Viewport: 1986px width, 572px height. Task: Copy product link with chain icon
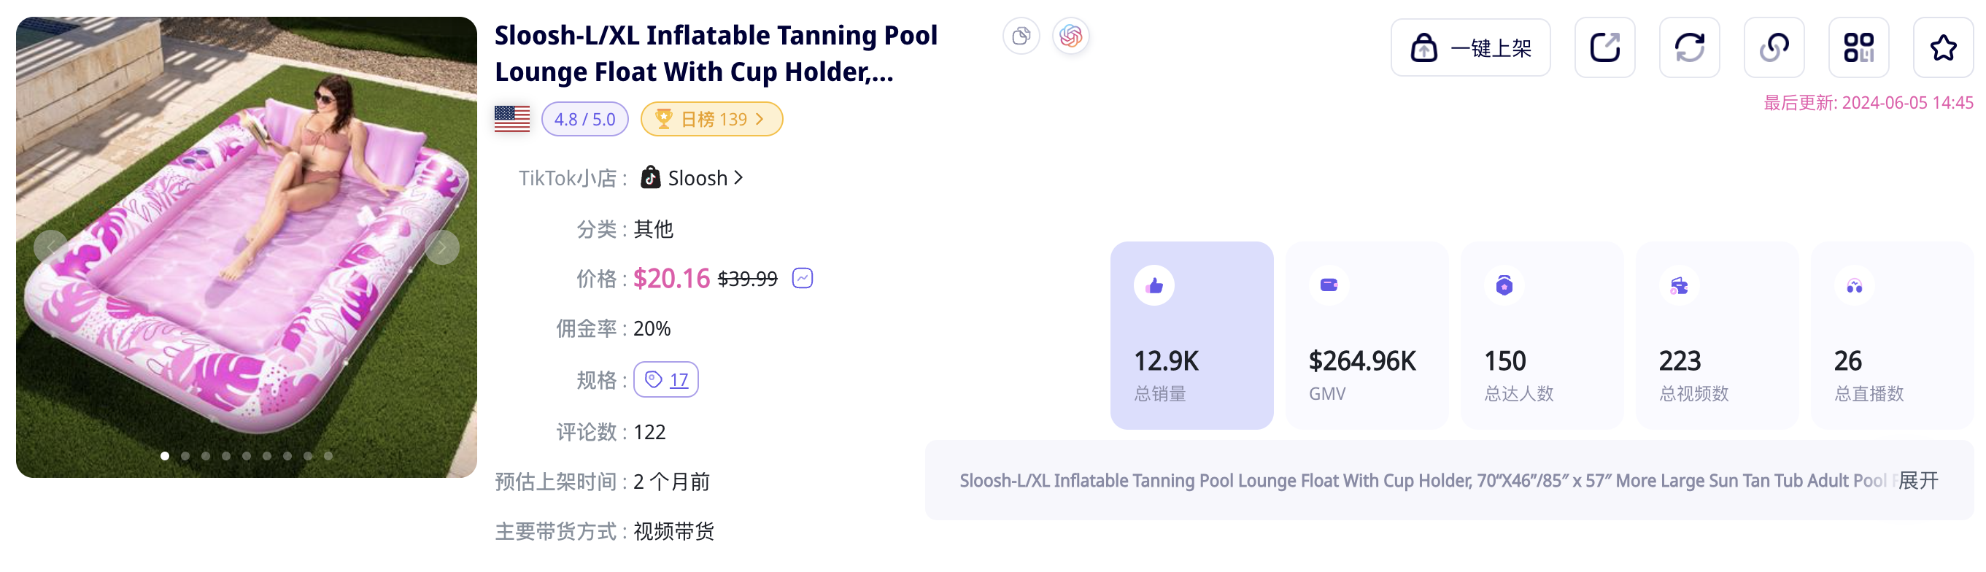point(1773,48)
